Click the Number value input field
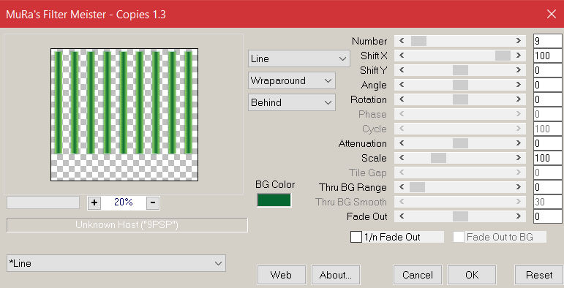Screen dimensions: 564x288 tap(547, 41)
